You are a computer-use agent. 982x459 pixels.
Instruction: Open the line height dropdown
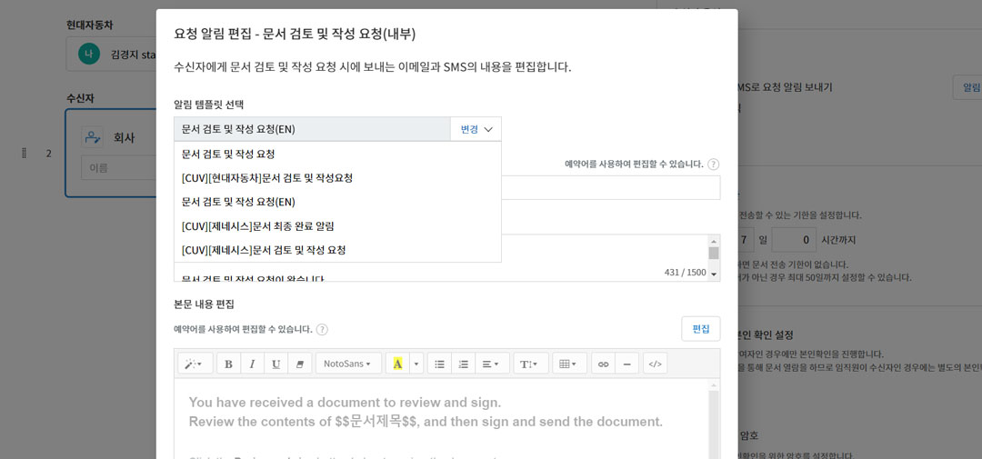click(530, 364)
